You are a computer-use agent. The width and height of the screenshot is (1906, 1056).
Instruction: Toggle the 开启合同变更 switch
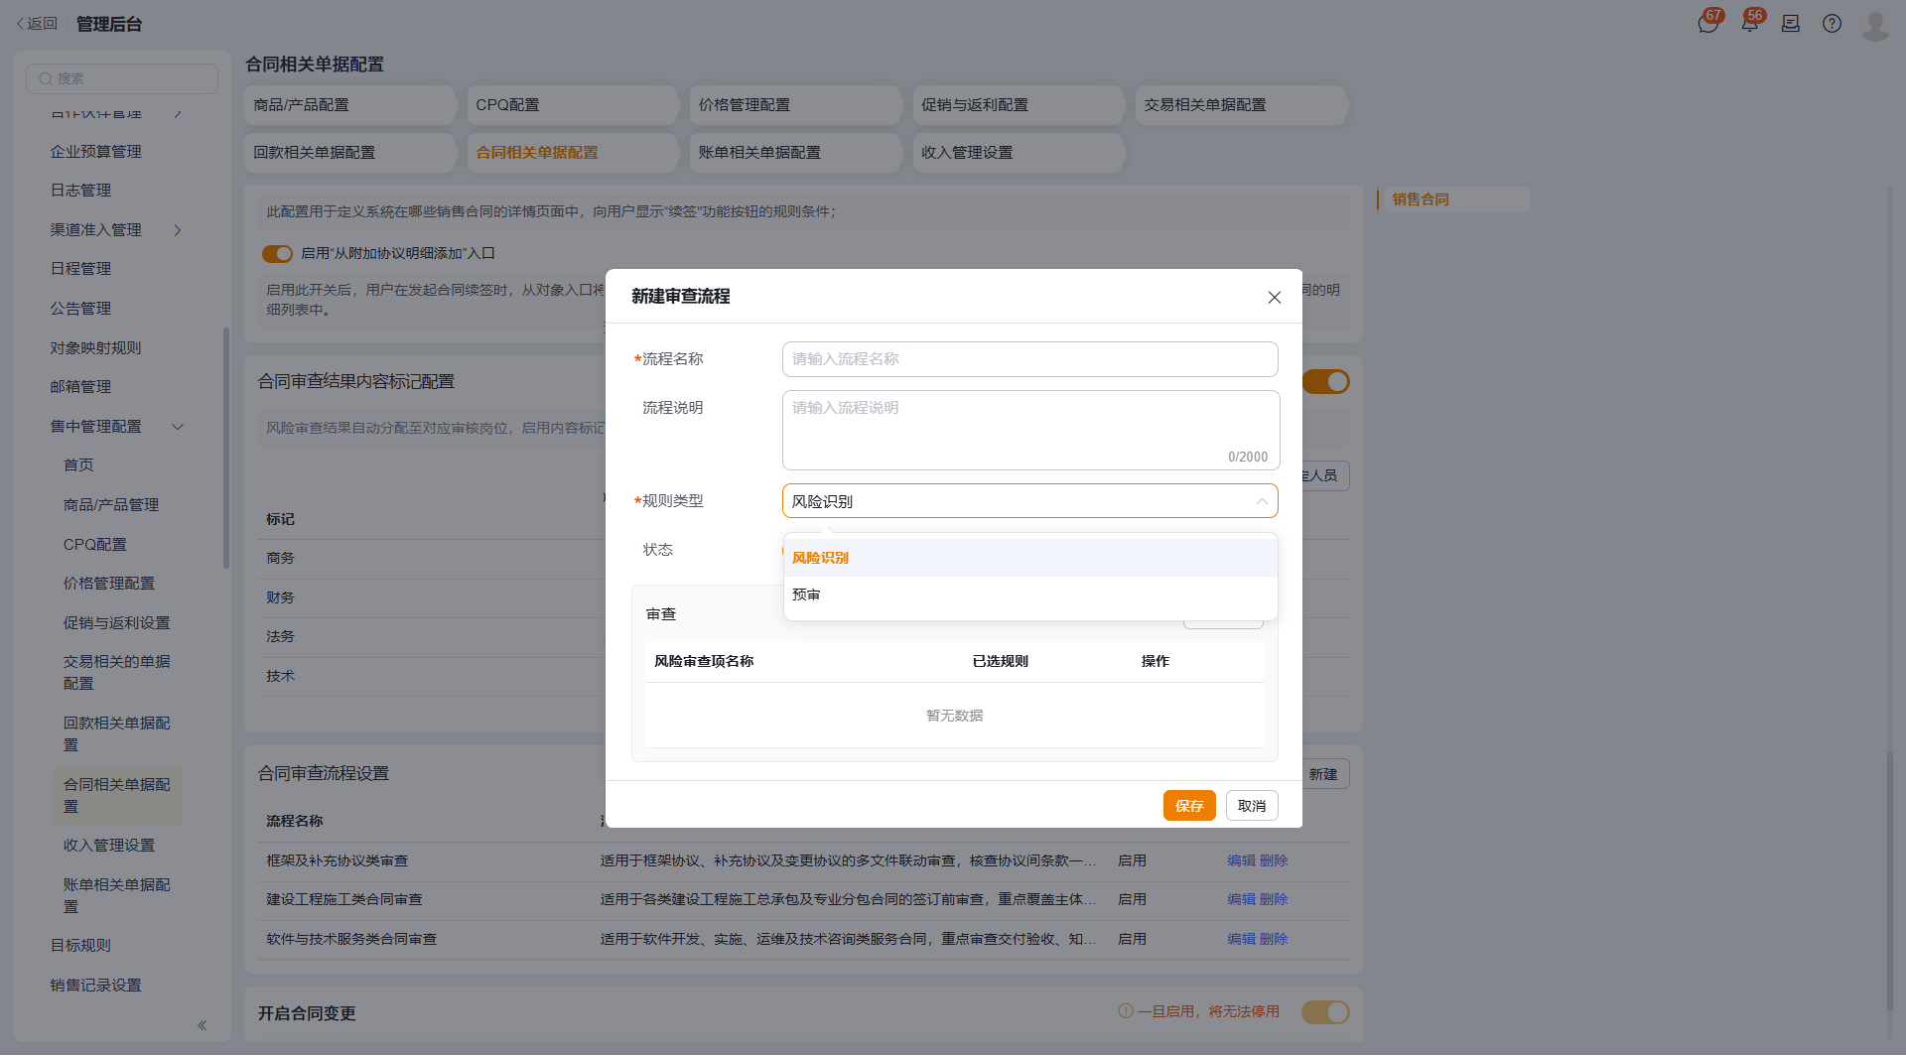pyautogui.click(x=1325, y=1012)
